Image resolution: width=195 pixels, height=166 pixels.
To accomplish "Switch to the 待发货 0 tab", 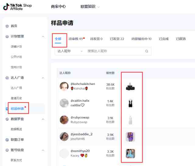I will tap(96, 39).
